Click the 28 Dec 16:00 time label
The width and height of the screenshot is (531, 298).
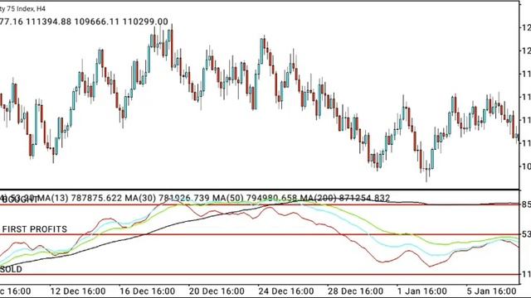point(356,291)
